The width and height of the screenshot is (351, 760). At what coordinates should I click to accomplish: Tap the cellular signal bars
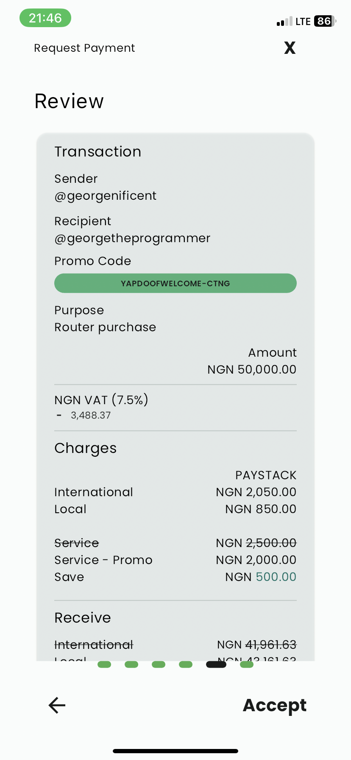pyautogui.click(x=284, y=22)
